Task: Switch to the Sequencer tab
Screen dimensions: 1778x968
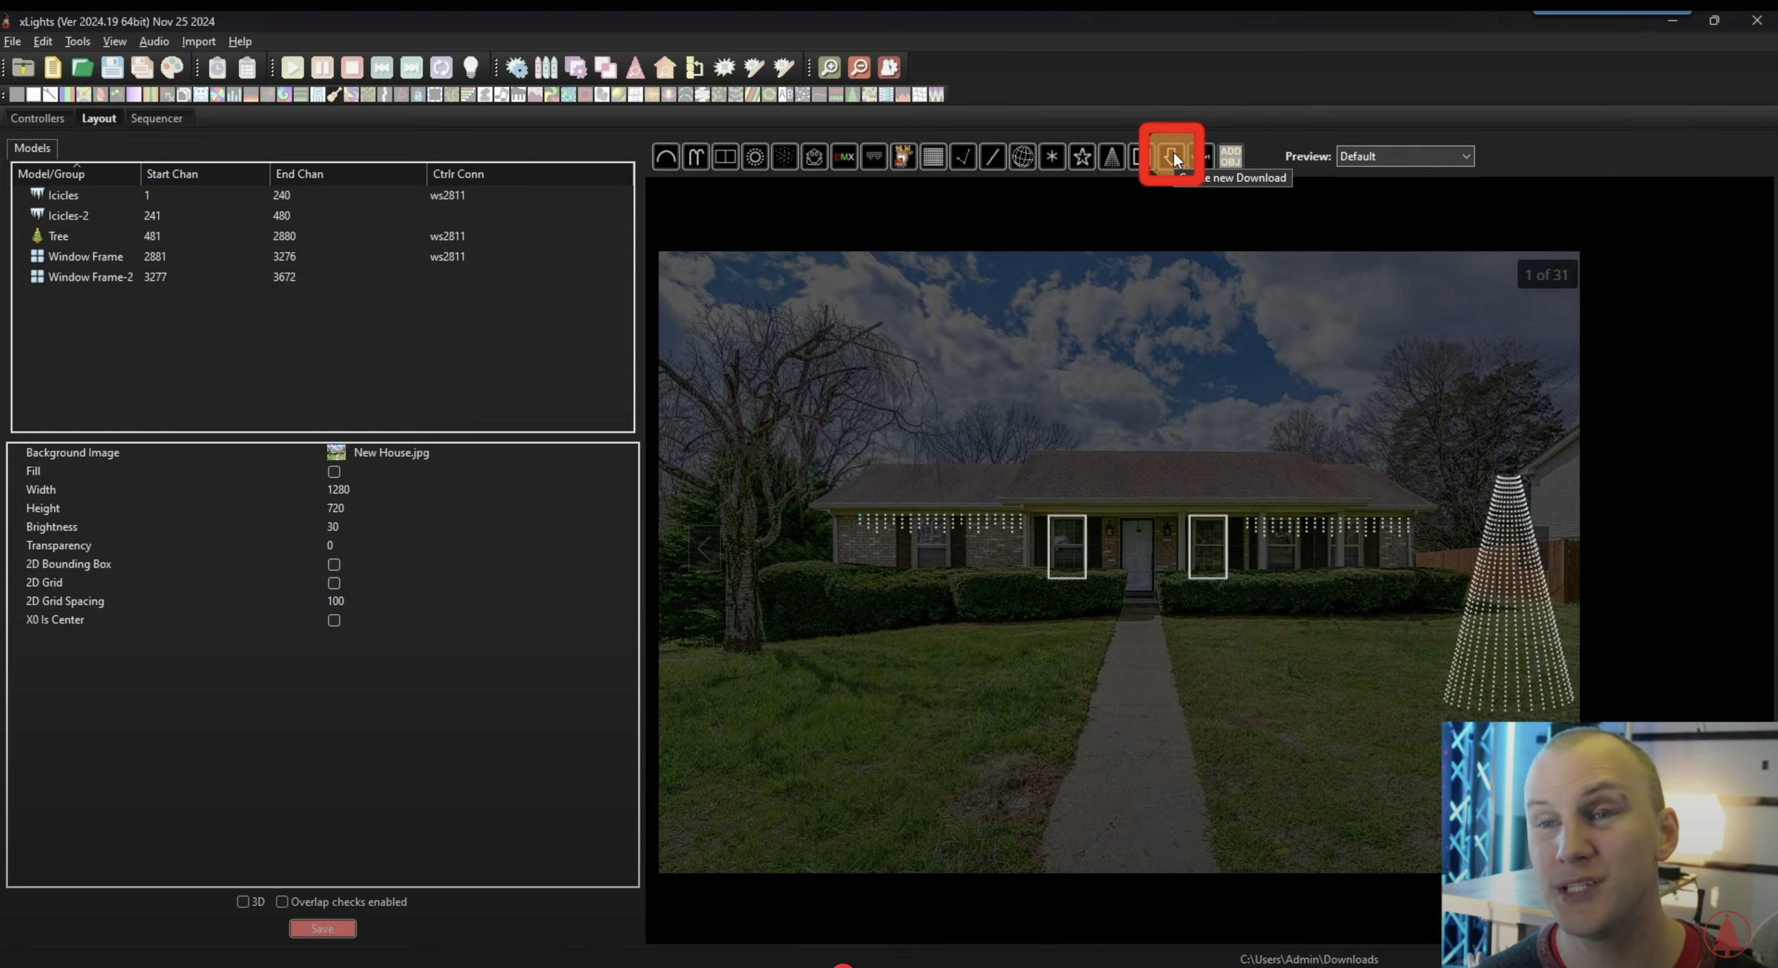Action: tap(157, 119)
